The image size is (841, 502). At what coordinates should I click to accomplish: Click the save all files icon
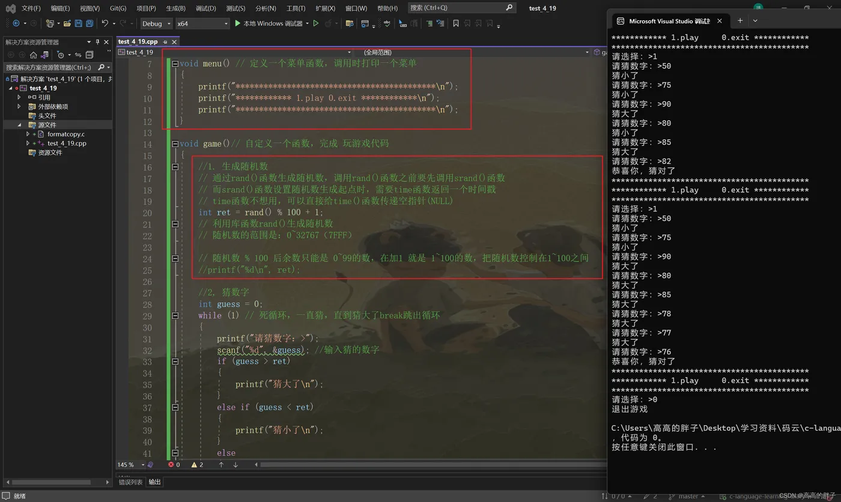click(90, 23)
